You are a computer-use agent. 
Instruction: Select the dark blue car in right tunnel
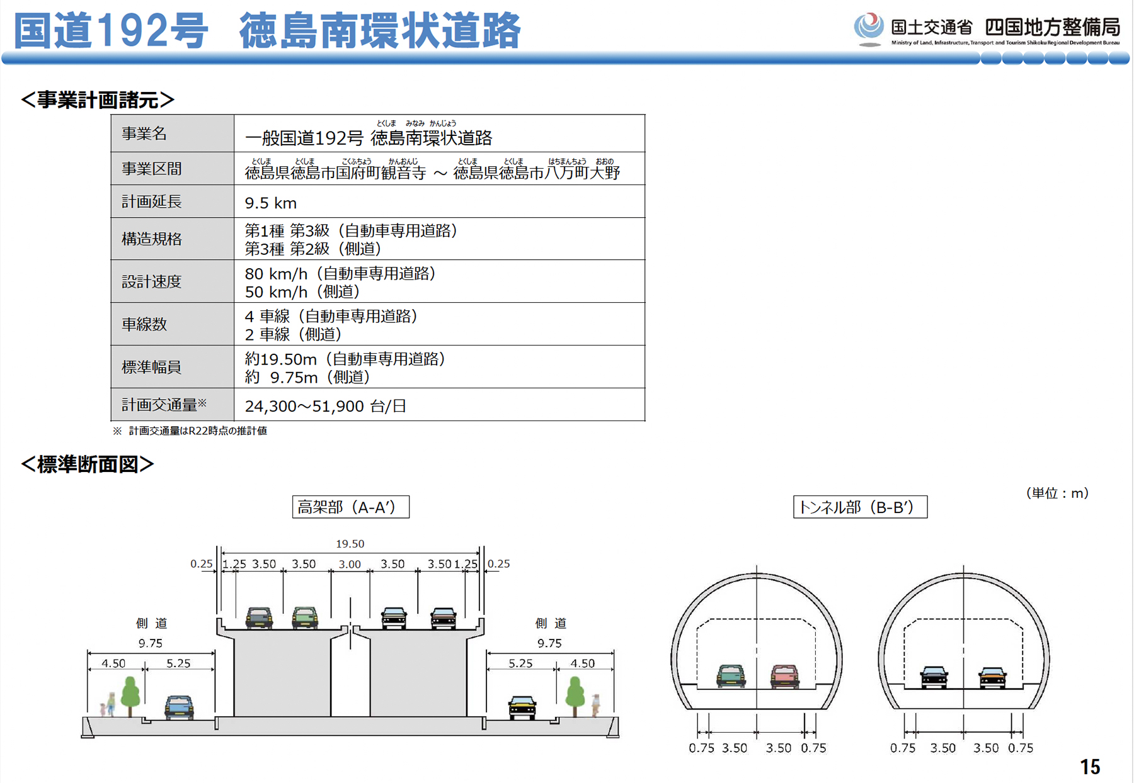[x=934, y=677]
